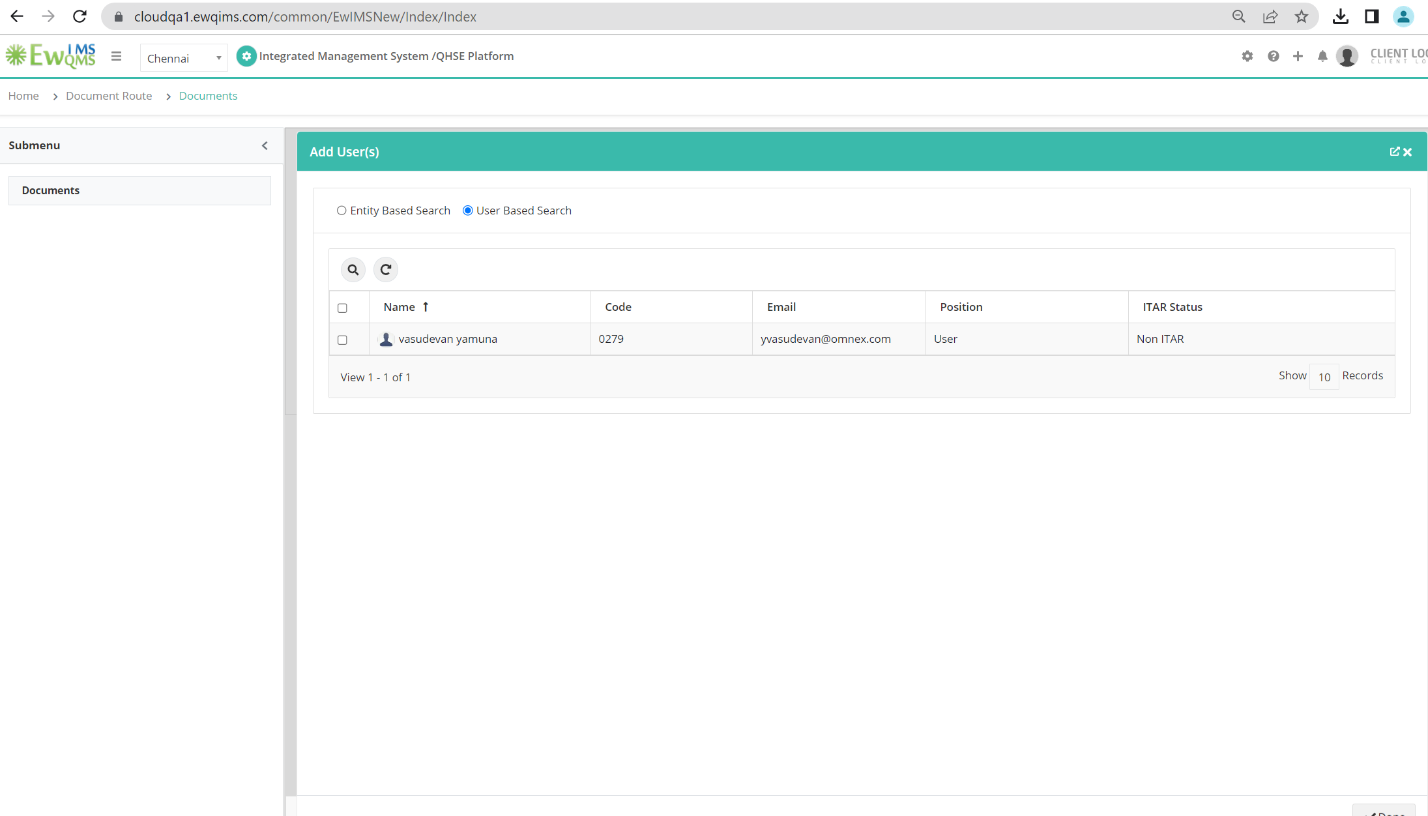Close the Add User(s) dialog
Viewport: 1428px width, 816px height.
[x=1408, y=152]
